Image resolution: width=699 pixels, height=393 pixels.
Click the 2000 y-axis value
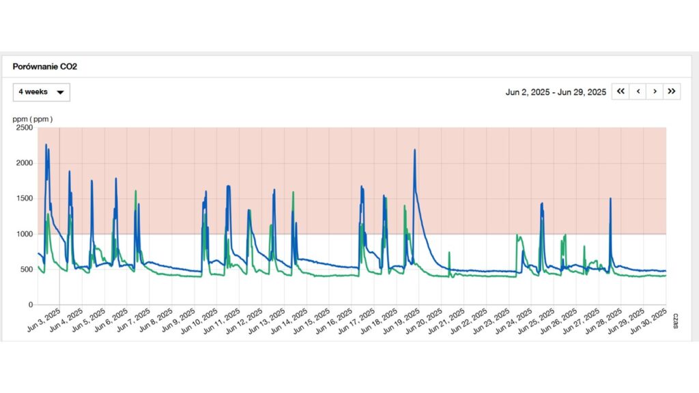pos(25,163)
